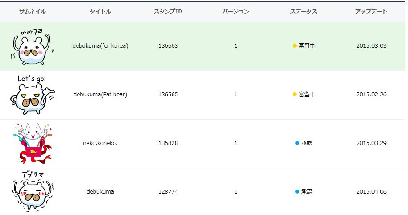Click the タイトル column header

(x=100, y=12)
